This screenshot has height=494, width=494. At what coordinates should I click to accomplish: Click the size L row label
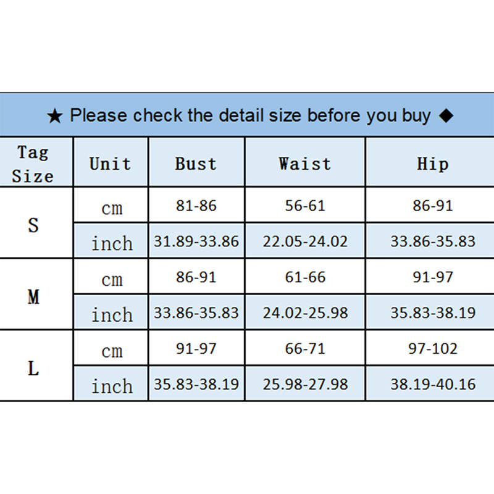(33, 369)
